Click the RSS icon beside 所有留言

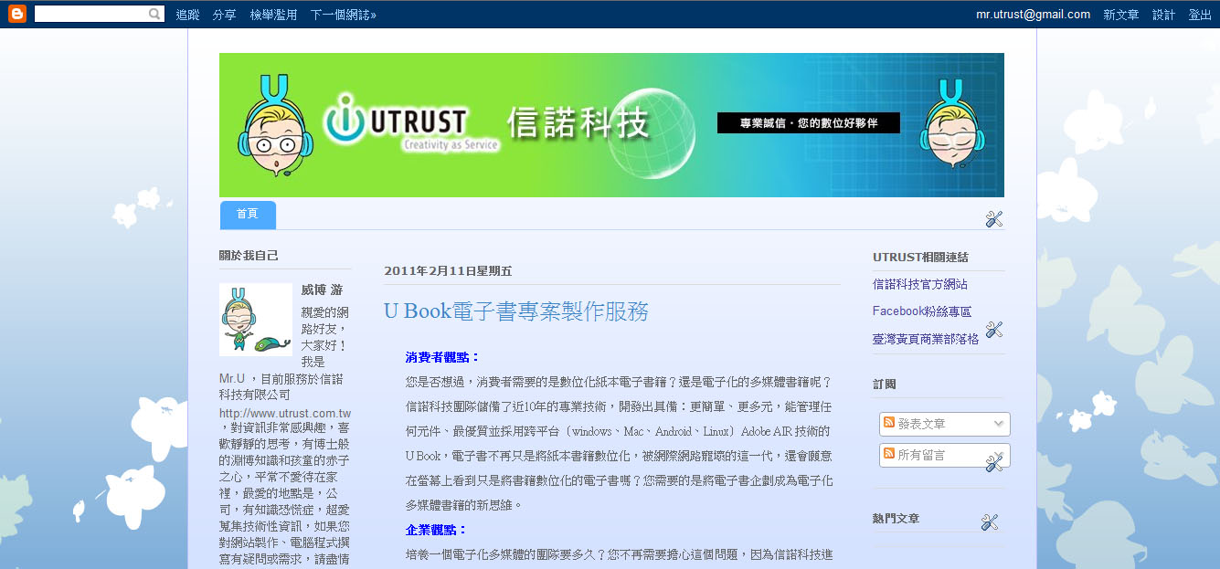[889, 454]
